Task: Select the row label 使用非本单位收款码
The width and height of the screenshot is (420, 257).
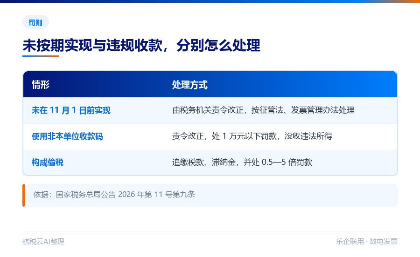Action: click(67, 136)
